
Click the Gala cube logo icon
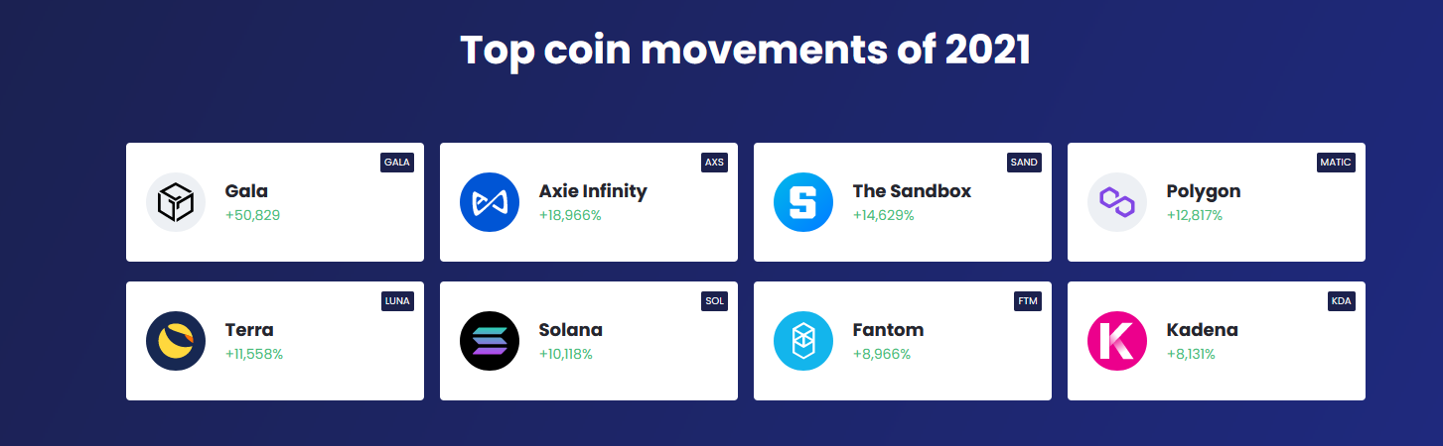[176, 202]
